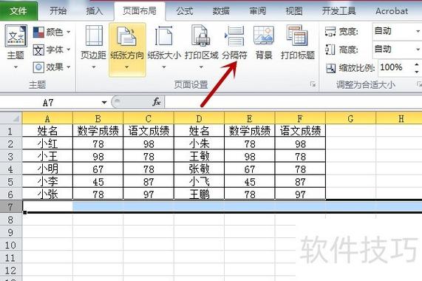Click the 效果 effects icon
The width and height of the screenshot is (422, 281).
(x=38, y=67)
